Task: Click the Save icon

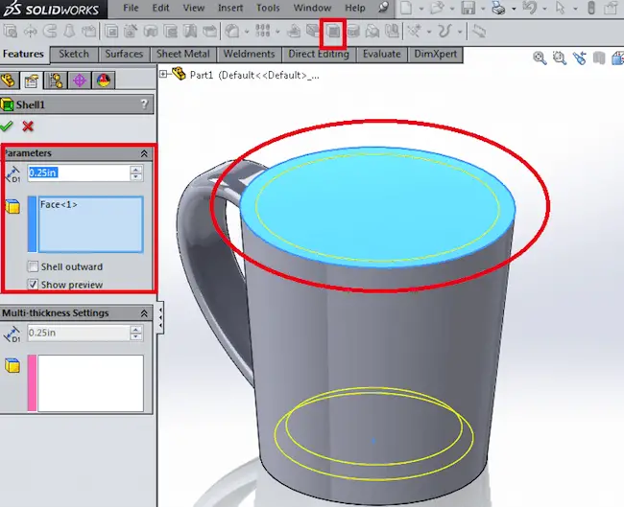Action: 468,8
